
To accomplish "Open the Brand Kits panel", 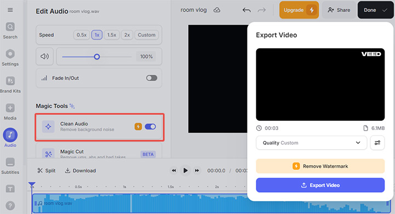I will (10, 85).
